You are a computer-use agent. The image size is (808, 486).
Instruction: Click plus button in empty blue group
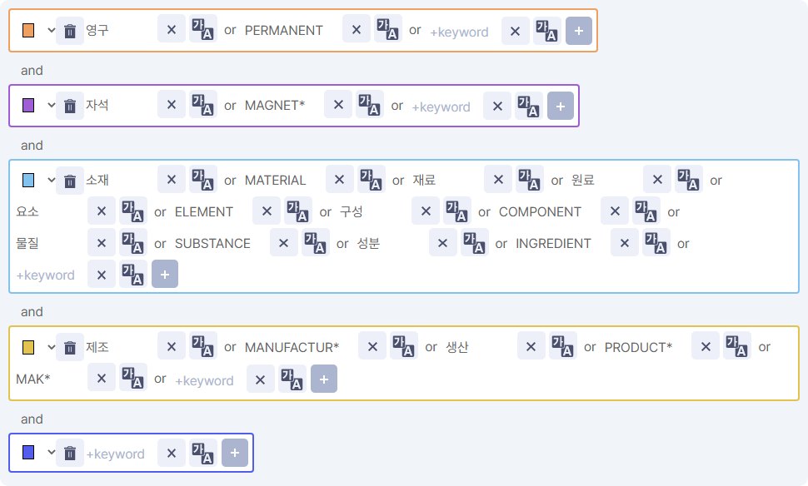(235, 453)
